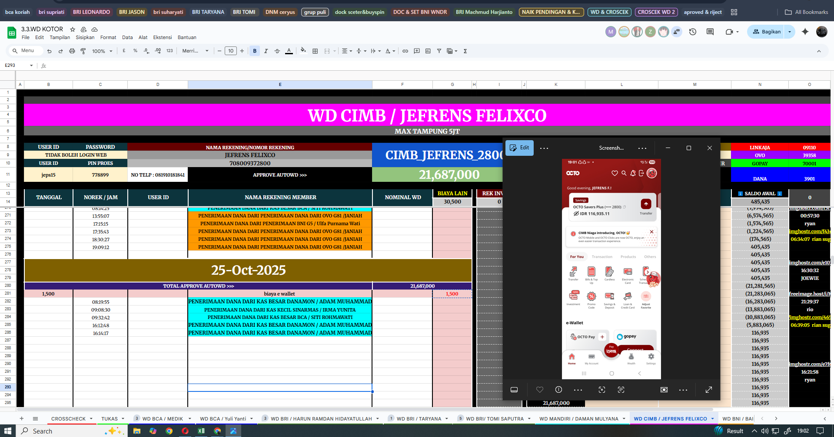Screen dimensions: 834x437
Task: Apply percent format to the cell
Action: 135,51
